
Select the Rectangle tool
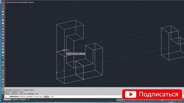click(3, 15)
